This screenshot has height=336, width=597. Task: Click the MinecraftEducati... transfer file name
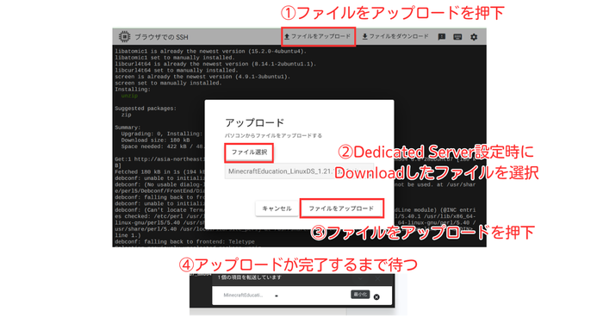243,296
